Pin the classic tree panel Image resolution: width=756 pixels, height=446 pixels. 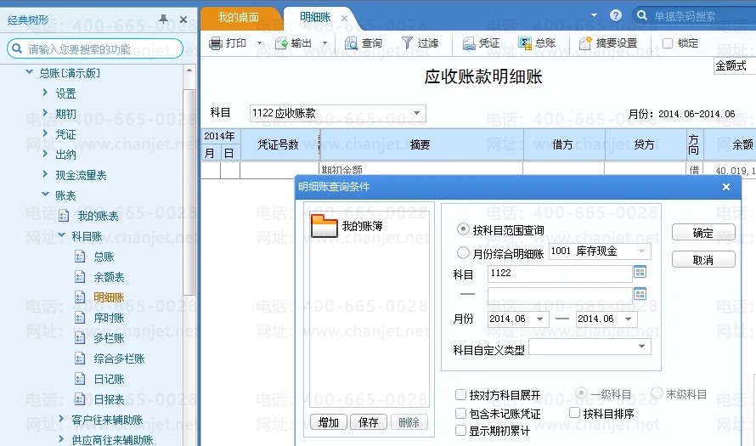(x=163, y=19)
